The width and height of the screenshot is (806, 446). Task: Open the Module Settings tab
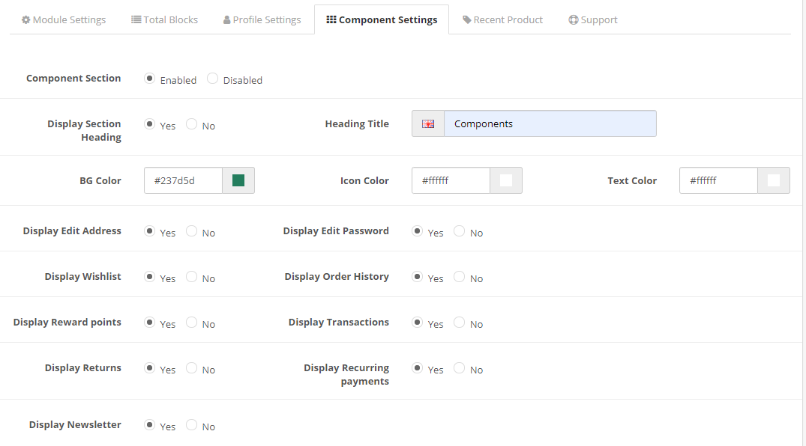[x=64, y=19]
